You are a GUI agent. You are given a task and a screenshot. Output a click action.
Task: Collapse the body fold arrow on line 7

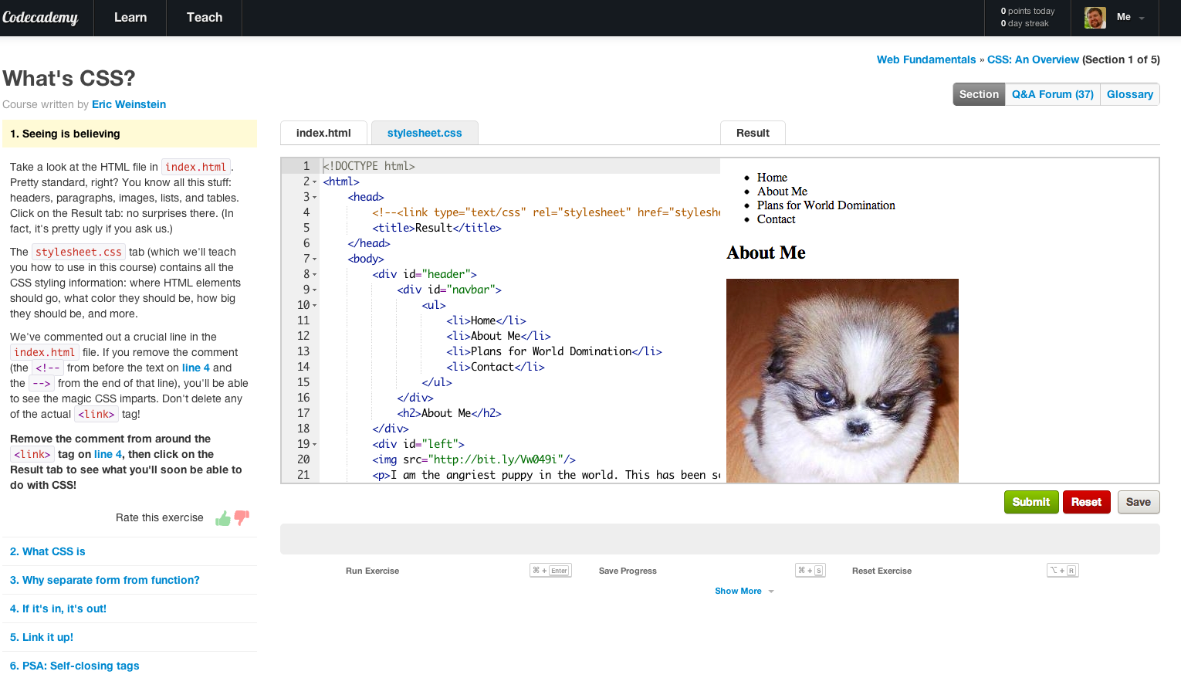point(315,259)
